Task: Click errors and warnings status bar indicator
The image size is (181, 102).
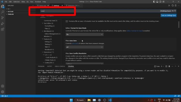Action: 5,96
